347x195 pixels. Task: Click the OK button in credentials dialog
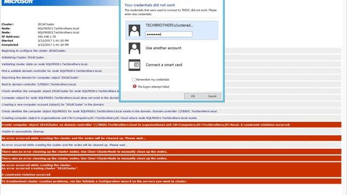tap(193, 96)
